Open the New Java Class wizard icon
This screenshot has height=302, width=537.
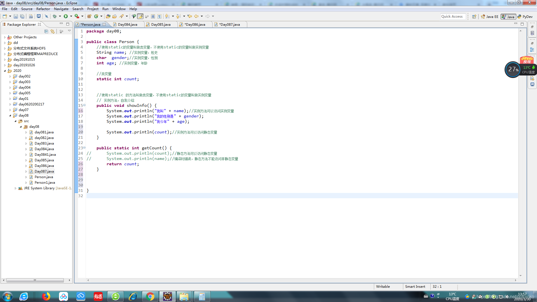[x=96, y=16]
